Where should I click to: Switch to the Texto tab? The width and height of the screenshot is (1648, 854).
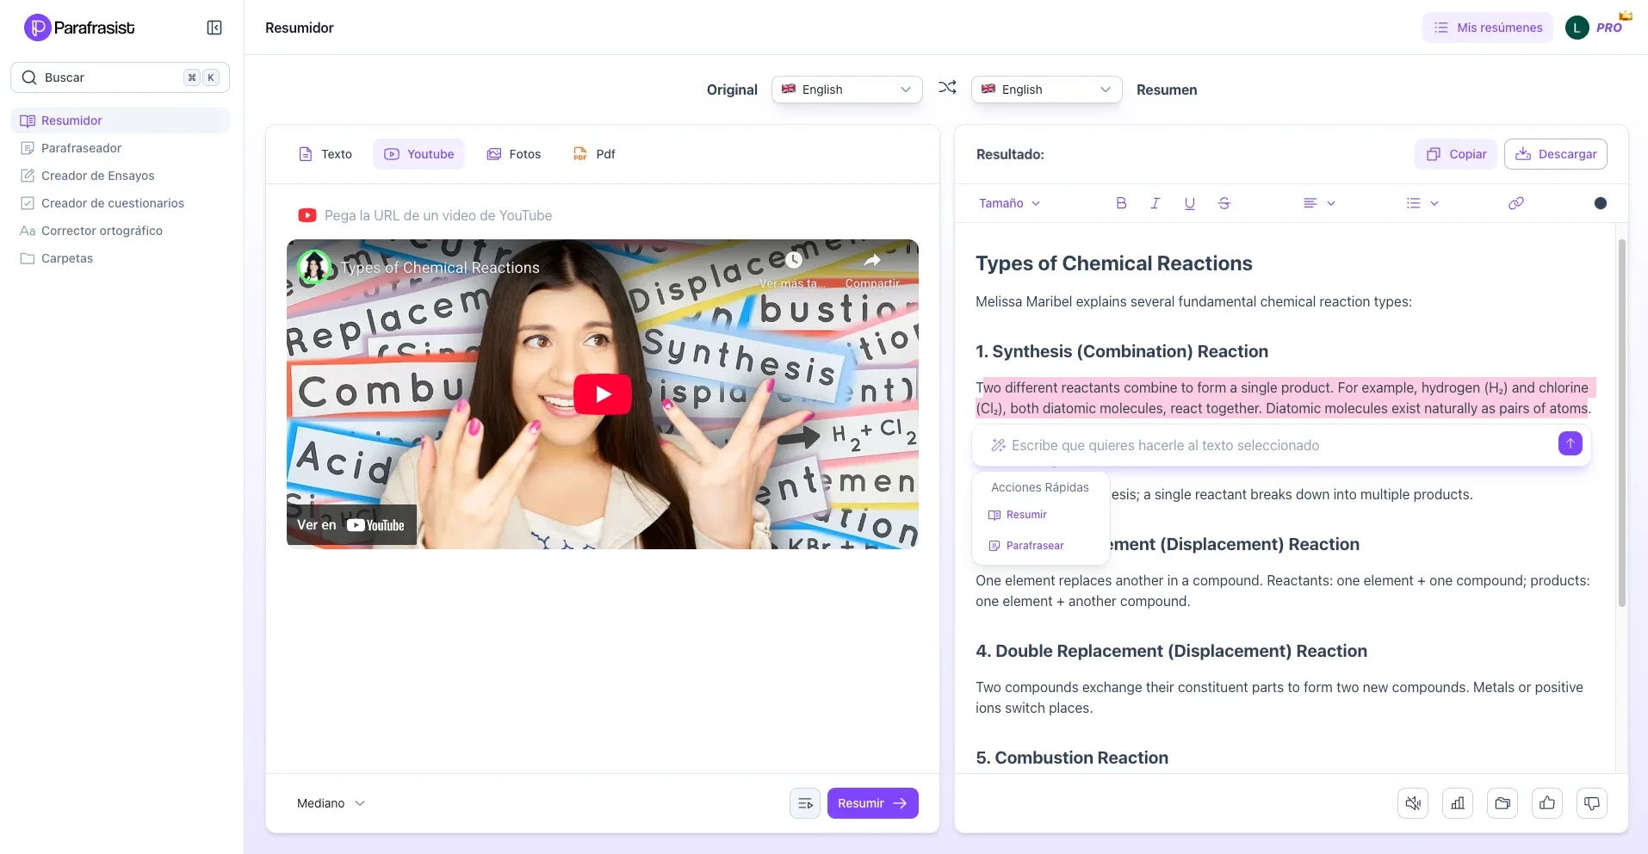(325, 154)
